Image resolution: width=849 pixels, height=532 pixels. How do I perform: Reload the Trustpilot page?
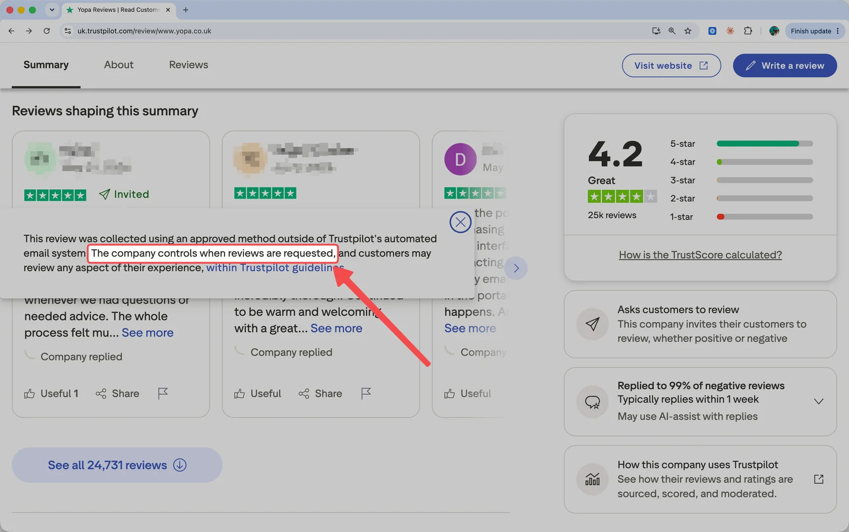[47, 31]
